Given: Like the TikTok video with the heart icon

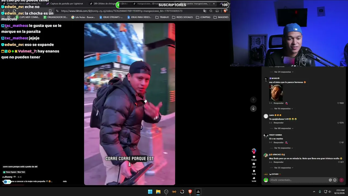Looking at the screenshot, I should (x=254, y=157).
